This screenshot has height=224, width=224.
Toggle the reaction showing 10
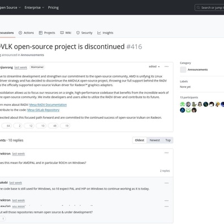[x=41, y=126]
